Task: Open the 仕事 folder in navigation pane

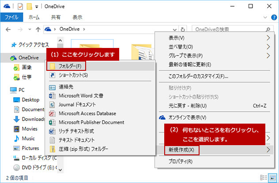Action: coord(23,77)
